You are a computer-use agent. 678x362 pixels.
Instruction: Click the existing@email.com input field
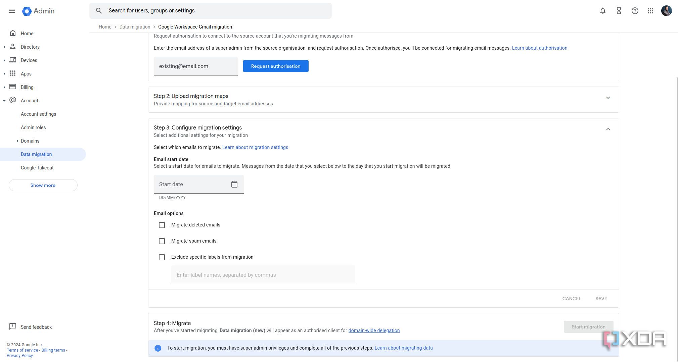tap(196, 66)
